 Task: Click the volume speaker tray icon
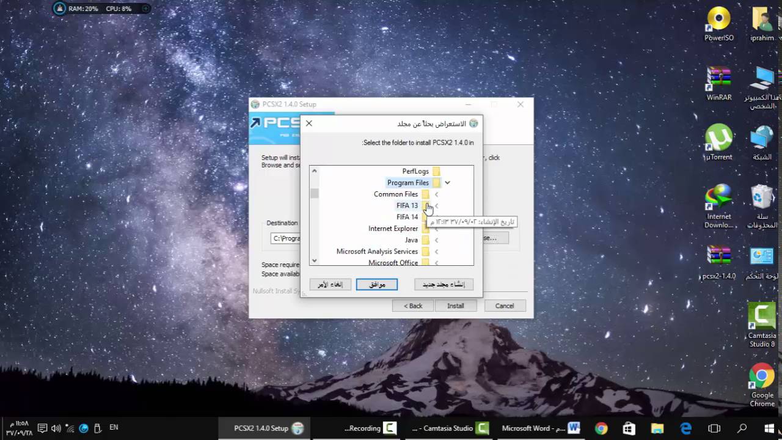point(56,428)
